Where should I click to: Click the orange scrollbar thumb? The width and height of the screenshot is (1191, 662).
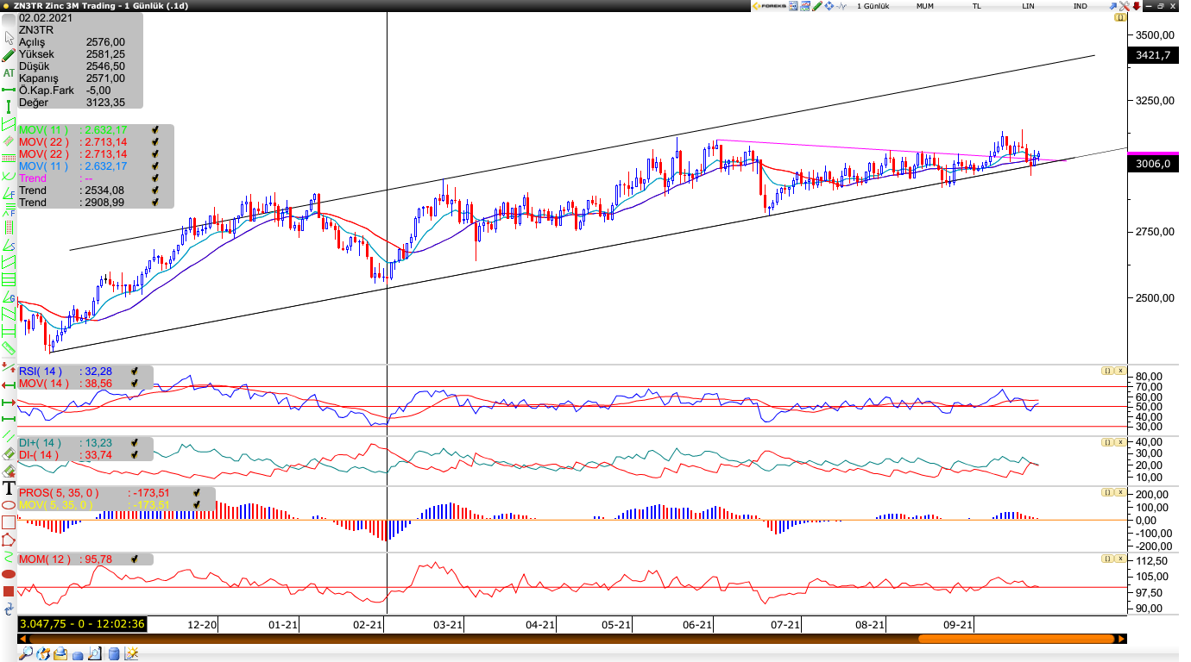click(1018, 639)
